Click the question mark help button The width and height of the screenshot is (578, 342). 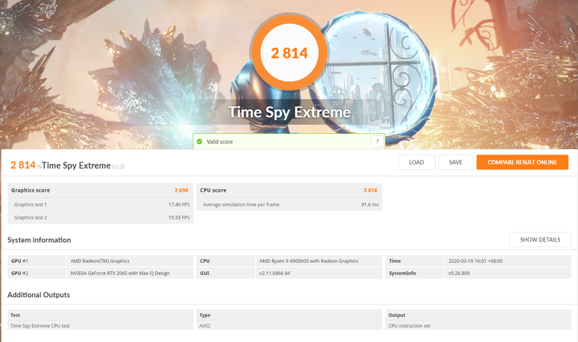tap(377, 141)
